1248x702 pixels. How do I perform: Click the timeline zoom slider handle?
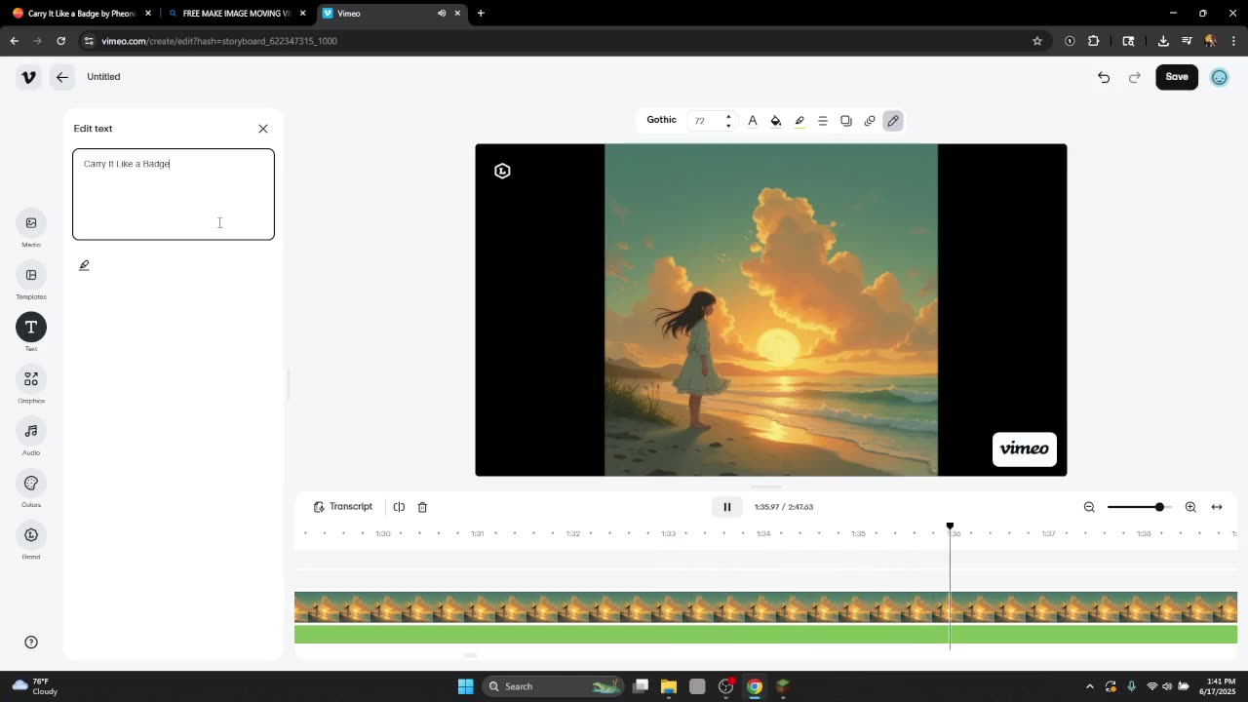(x=1159, y=507)
